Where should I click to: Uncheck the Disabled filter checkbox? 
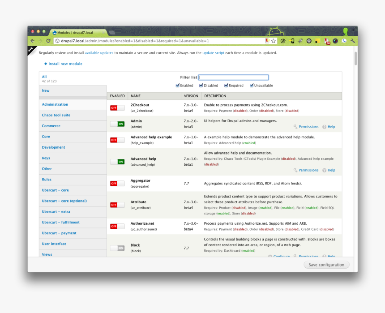coord(201,86)
